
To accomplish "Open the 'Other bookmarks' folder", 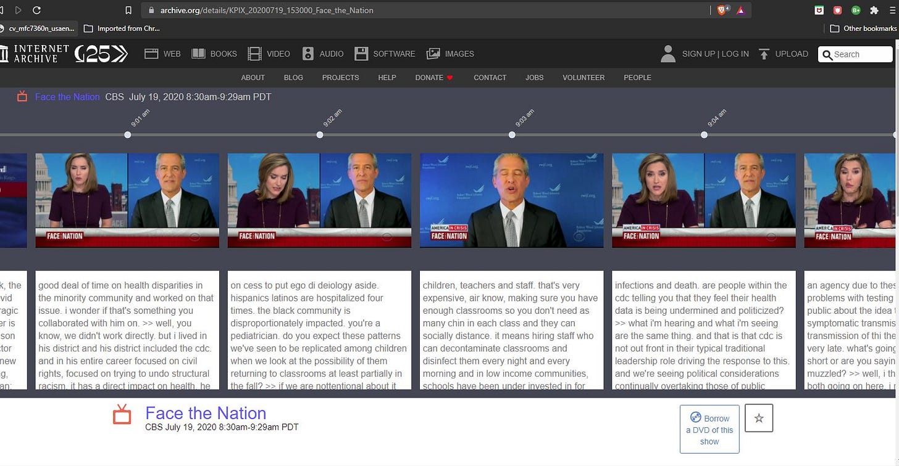I will point(863,28).
